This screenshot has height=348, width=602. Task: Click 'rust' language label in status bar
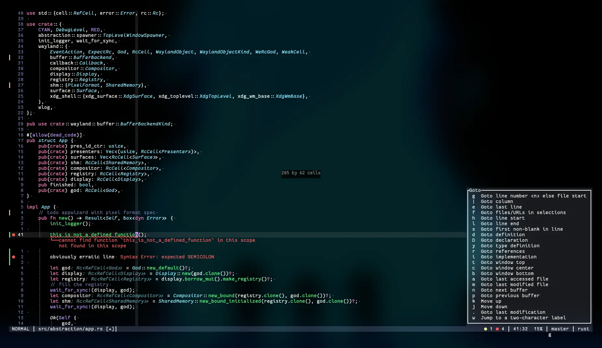pos(583,329)
